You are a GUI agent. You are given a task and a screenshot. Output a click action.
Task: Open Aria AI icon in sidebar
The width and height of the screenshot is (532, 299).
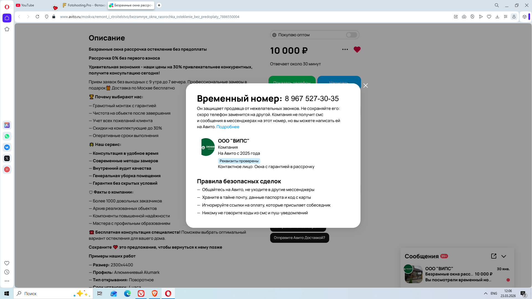[7, 125]
